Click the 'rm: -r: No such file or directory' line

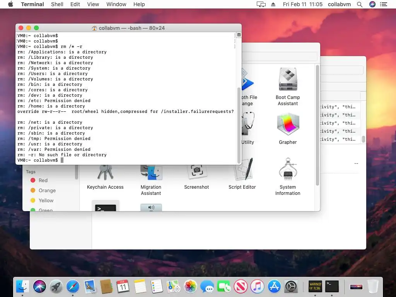coord(62,155)
